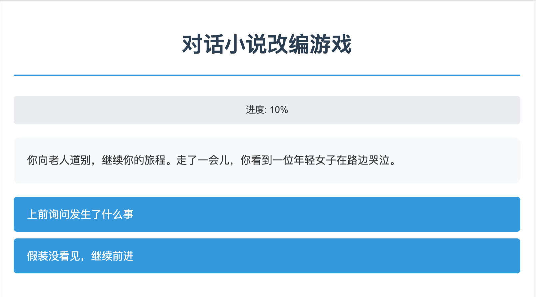
Task: Click 改编 in the page title
Action: (x=288, y=44)
